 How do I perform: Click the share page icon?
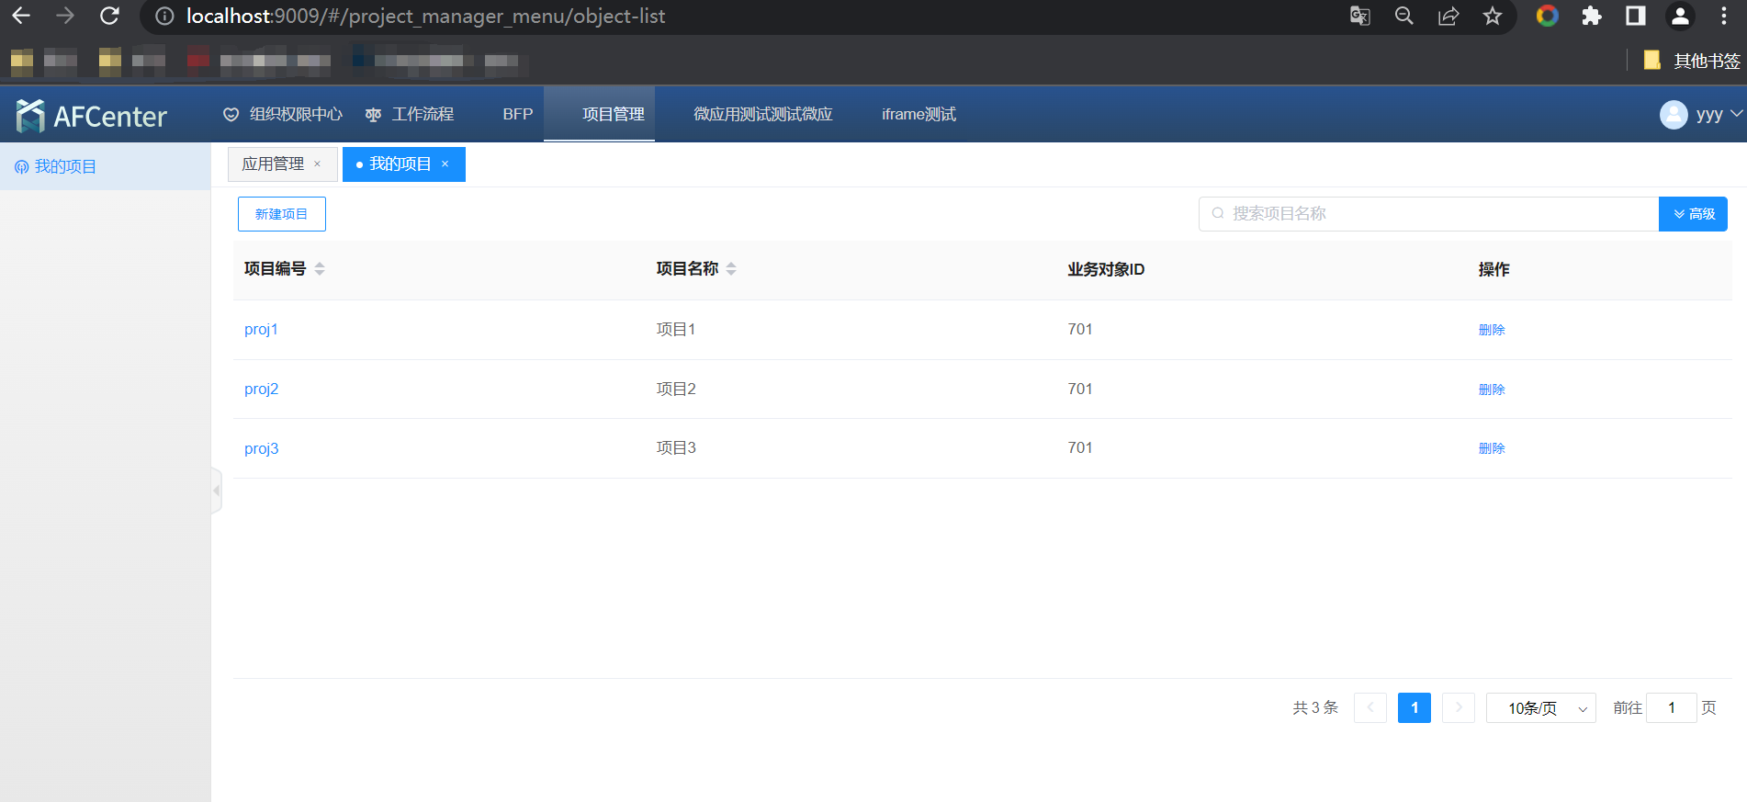point(1448,16)
